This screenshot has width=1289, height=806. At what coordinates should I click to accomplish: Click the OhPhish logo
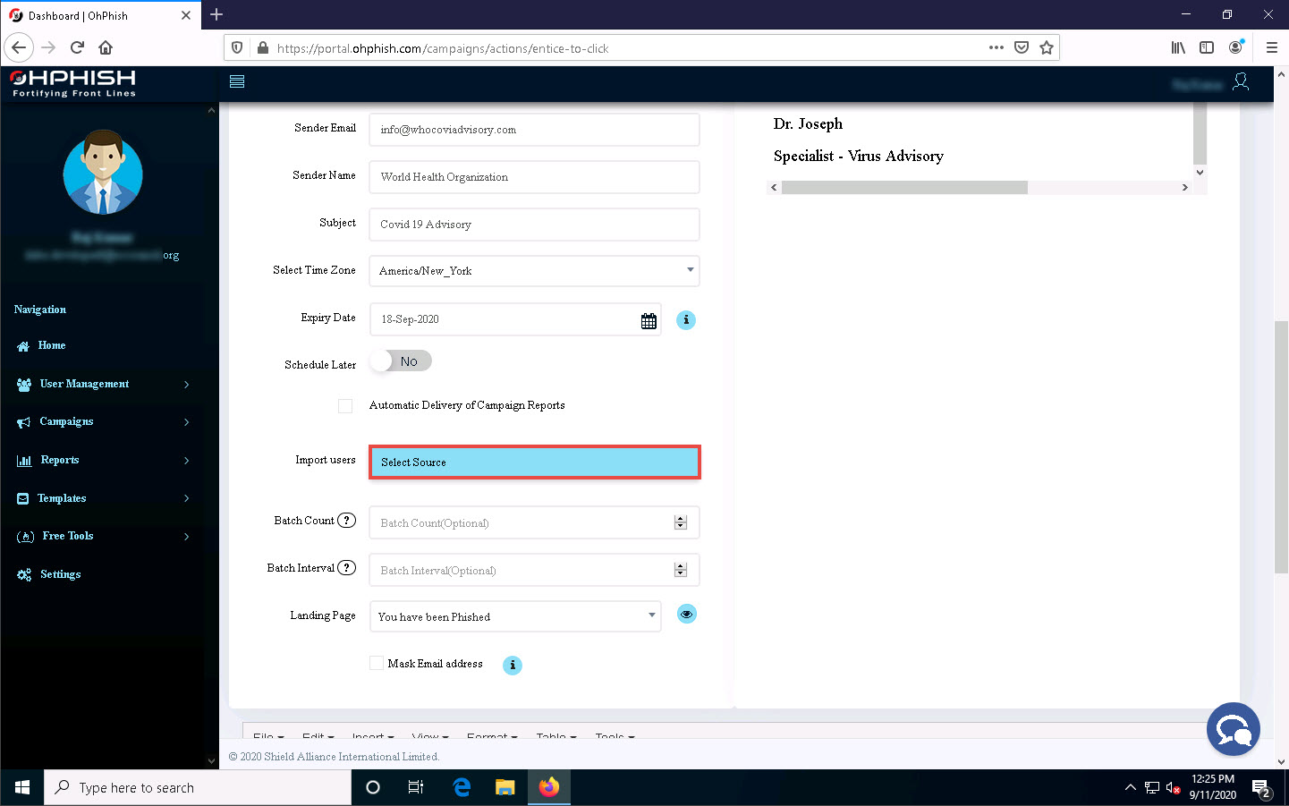[73, 83]
